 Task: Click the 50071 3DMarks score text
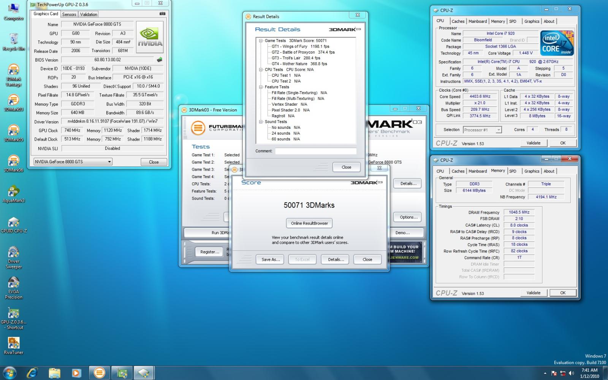(309, 205)
